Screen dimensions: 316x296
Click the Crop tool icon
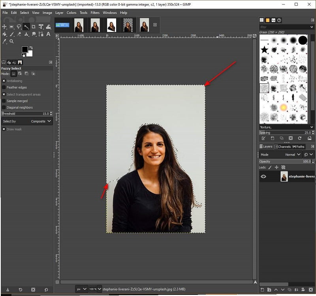(x=33, y=27)
